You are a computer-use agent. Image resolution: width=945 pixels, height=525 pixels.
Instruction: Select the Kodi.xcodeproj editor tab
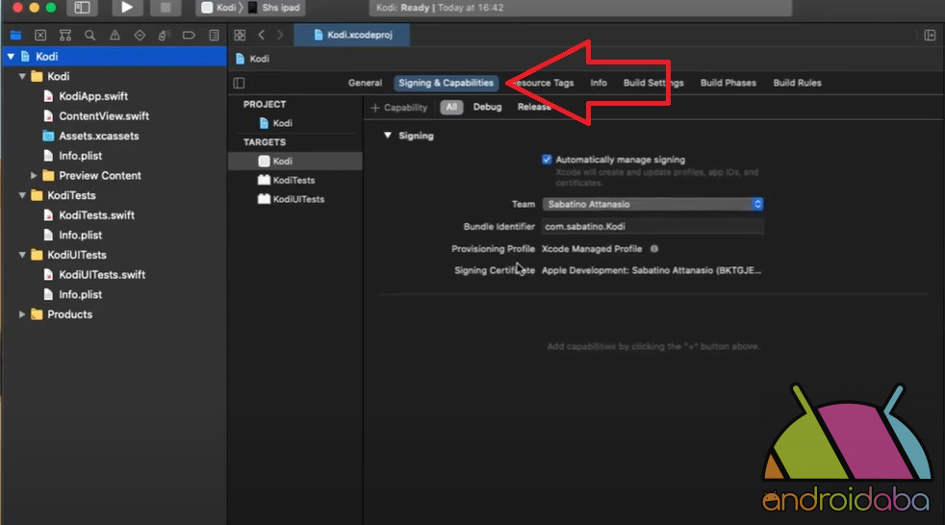click(x=352, y=35)
